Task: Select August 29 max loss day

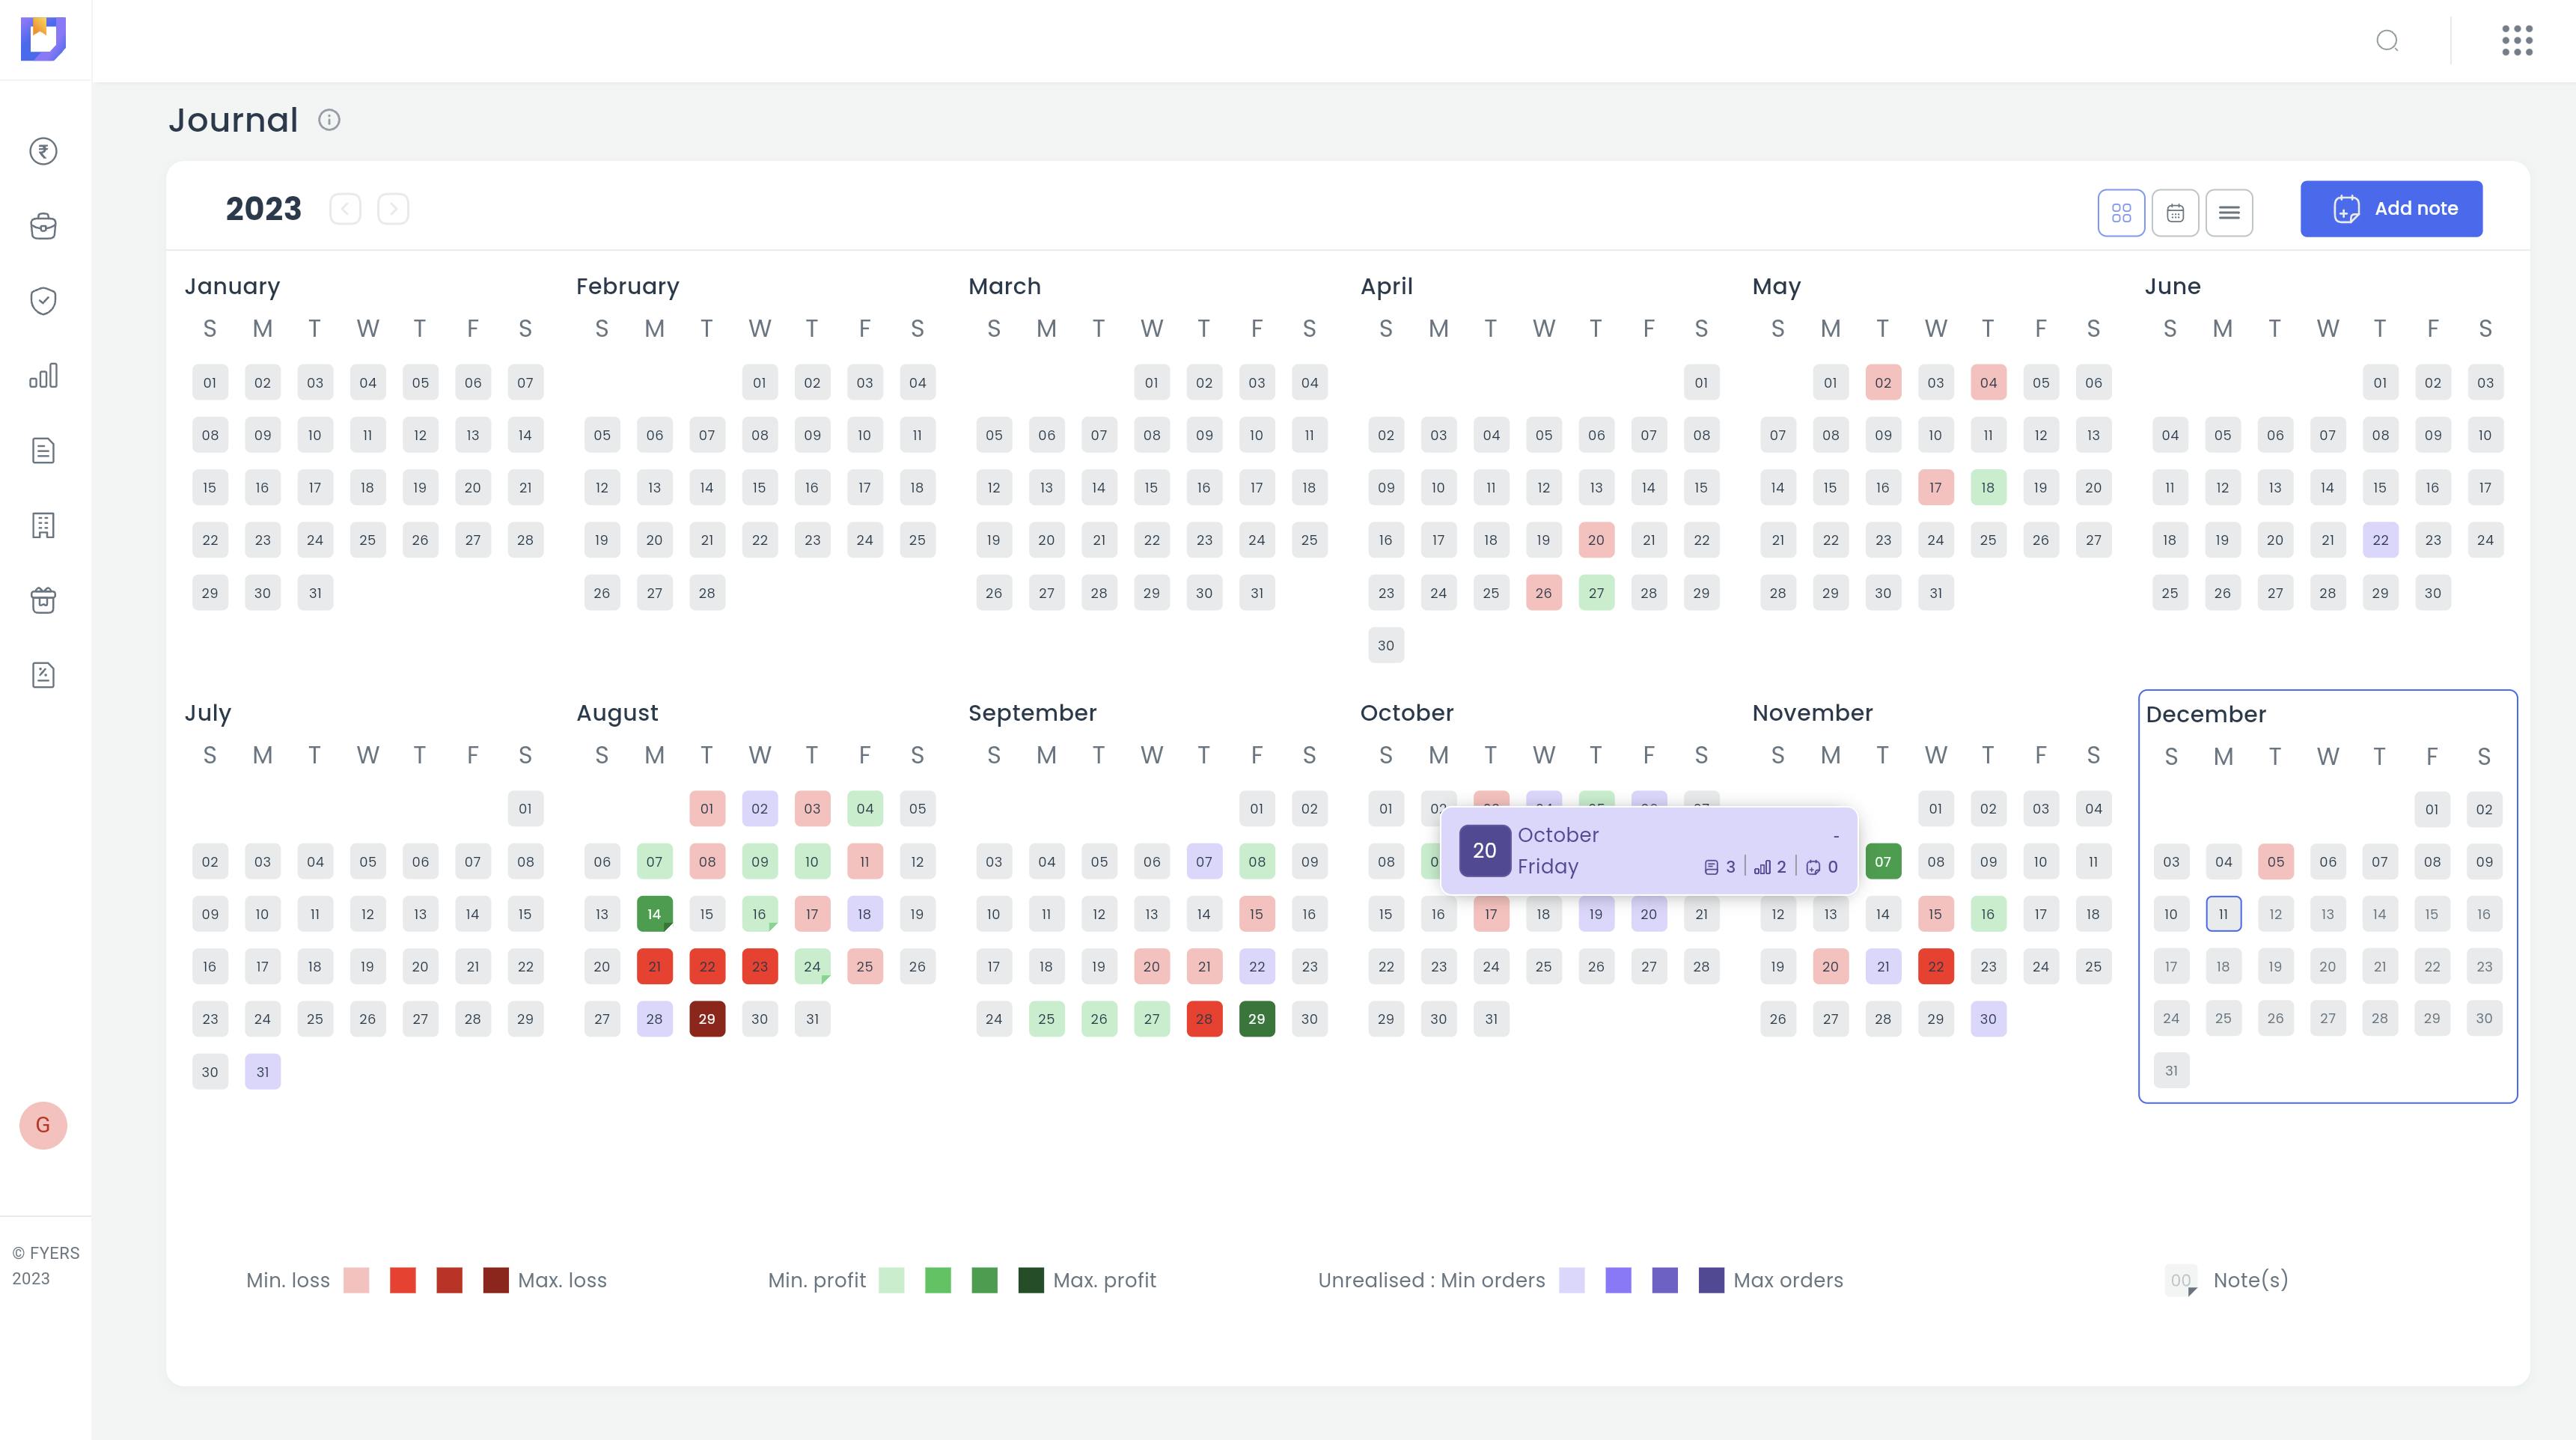Action: point(707,1019)
